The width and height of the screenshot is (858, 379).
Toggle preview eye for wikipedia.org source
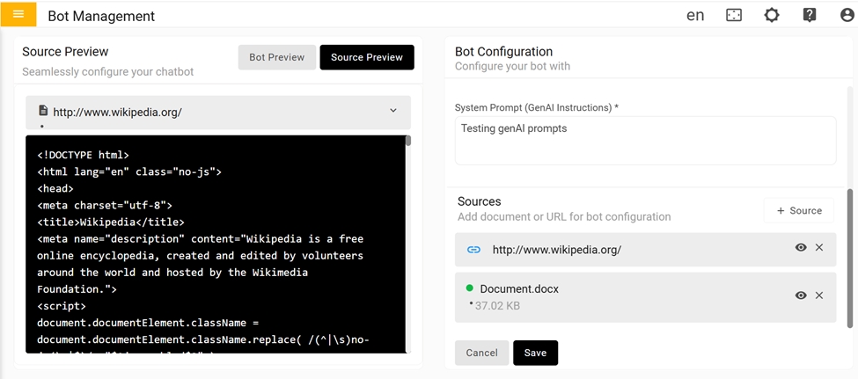(x=801, y=248)
